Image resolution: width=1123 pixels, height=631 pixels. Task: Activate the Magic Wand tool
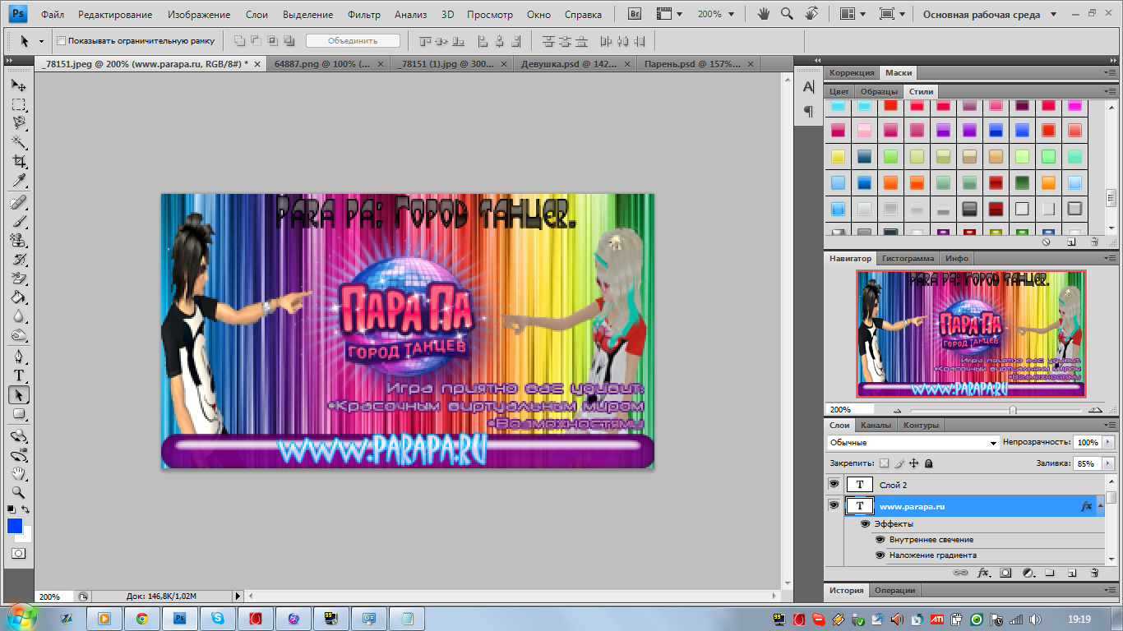(x=19, y=142)
